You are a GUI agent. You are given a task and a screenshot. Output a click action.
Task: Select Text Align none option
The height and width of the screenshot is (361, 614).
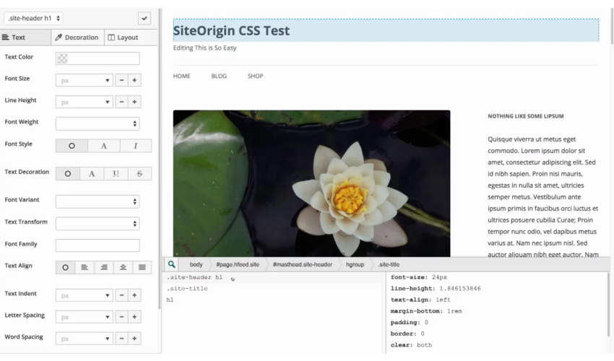click(x=65, y=267)
